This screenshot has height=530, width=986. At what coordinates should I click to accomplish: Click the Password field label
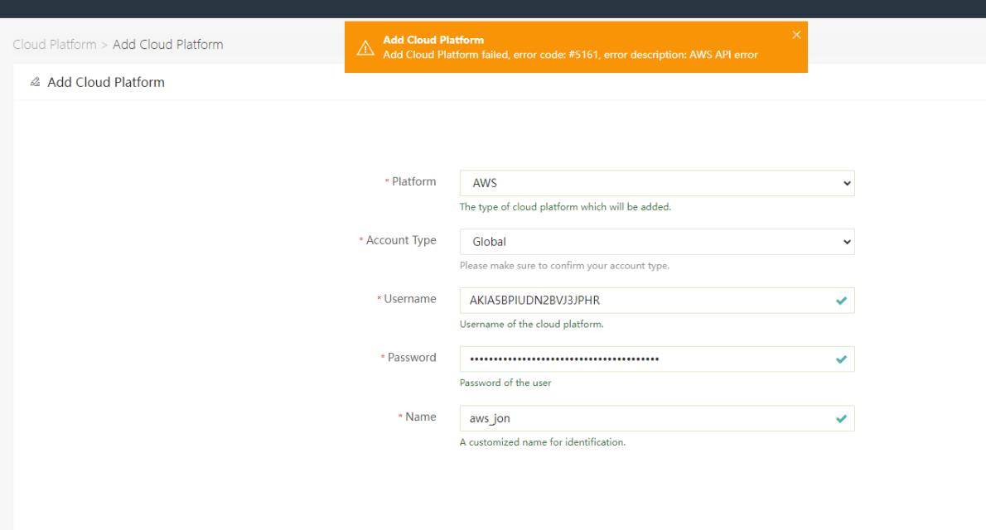point(412,357)
